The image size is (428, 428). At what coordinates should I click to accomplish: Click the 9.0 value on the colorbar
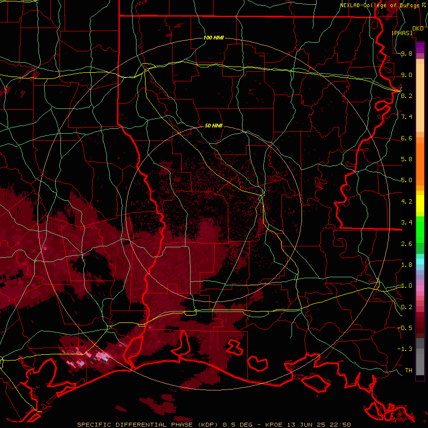tap(407, 75)
